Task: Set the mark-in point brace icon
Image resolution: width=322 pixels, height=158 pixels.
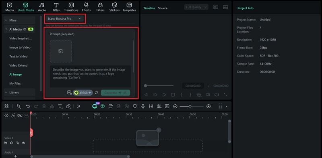Action: click(182, 95)
